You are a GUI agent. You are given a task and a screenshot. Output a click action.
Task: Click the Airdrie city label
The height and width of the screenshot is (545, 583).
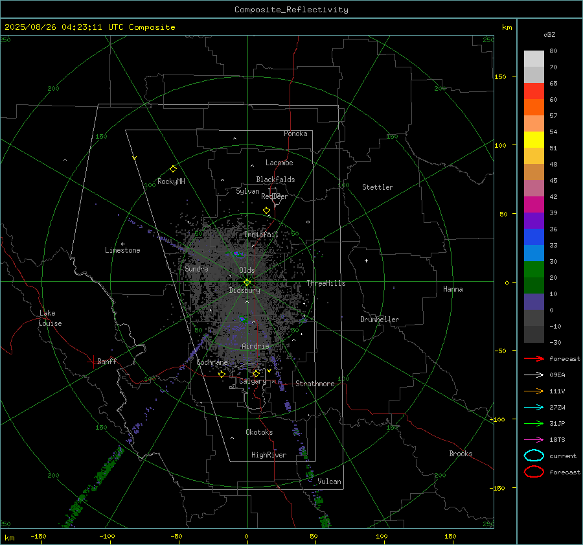tap(255, 346)
